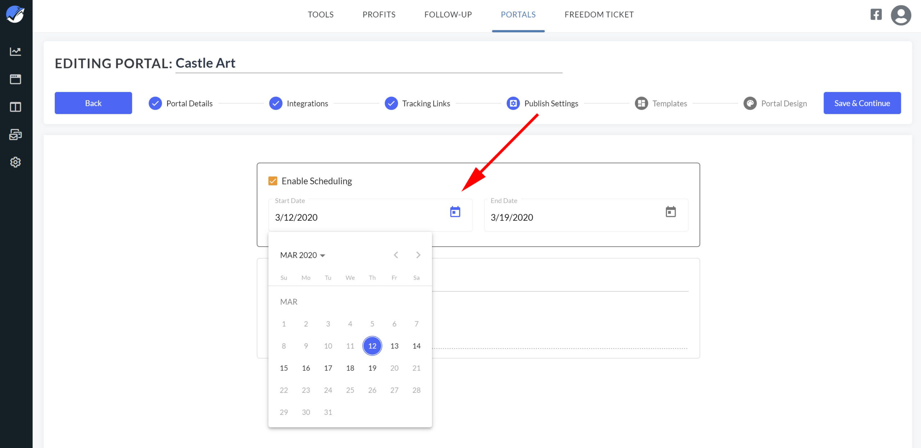Open the settings gear in sidebar
Viewport: 921px width, 448px height.
(15, 162)
